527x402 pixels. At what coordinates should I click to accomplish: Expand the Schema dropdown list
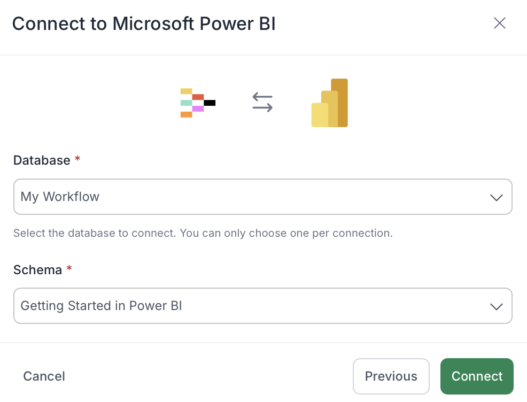tap(263, 306)
